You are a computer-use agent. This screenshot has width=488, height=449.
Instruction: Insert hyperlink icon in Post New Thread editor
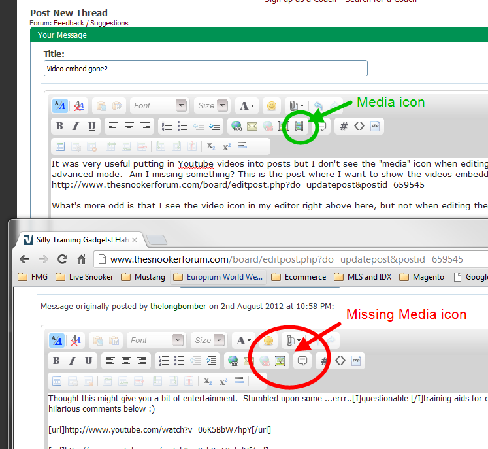point(236,126)
